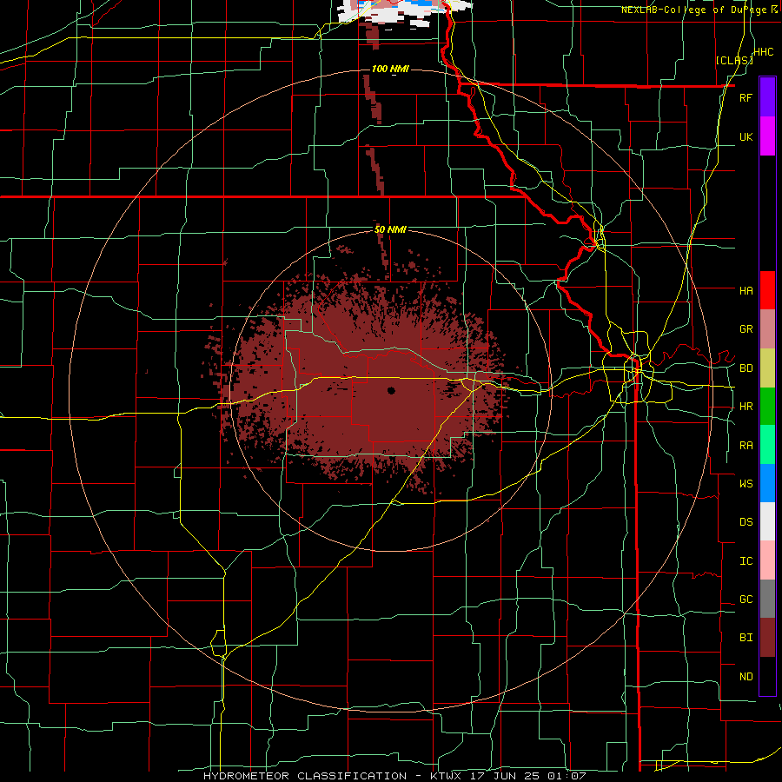Screen dimensions: 782x782
Task: Click the 50 NMI range ring label
Action: click(390, 229)
